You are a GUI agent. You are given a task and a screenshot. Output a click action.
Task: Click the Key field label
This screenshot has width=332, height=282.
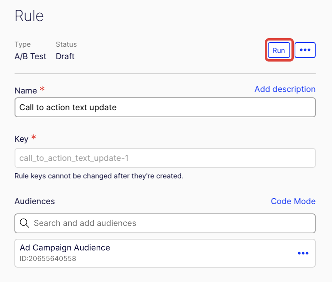(22, 139)
